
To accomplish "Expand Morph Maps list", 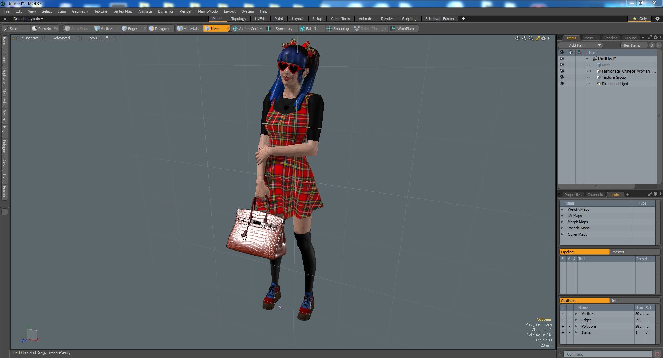I will click(x=562, y=222).
